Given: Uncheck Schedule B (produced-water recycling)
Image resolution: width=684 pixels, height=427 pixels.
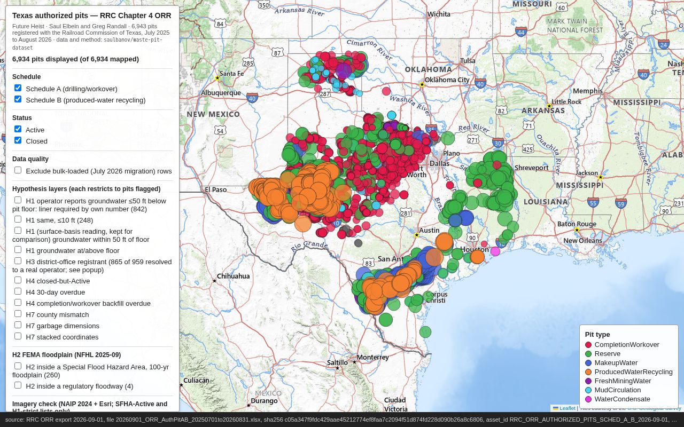Looking at the screenshot, I should tap(18, 99).
